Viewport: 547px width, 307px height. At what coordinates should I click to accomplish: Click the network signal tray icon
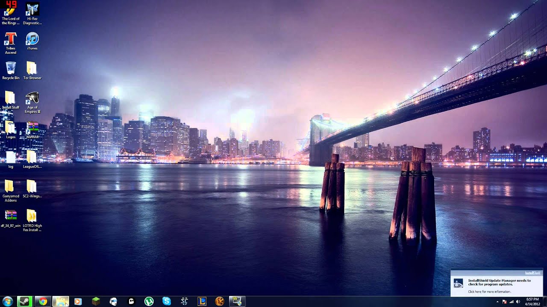point(511,302)
